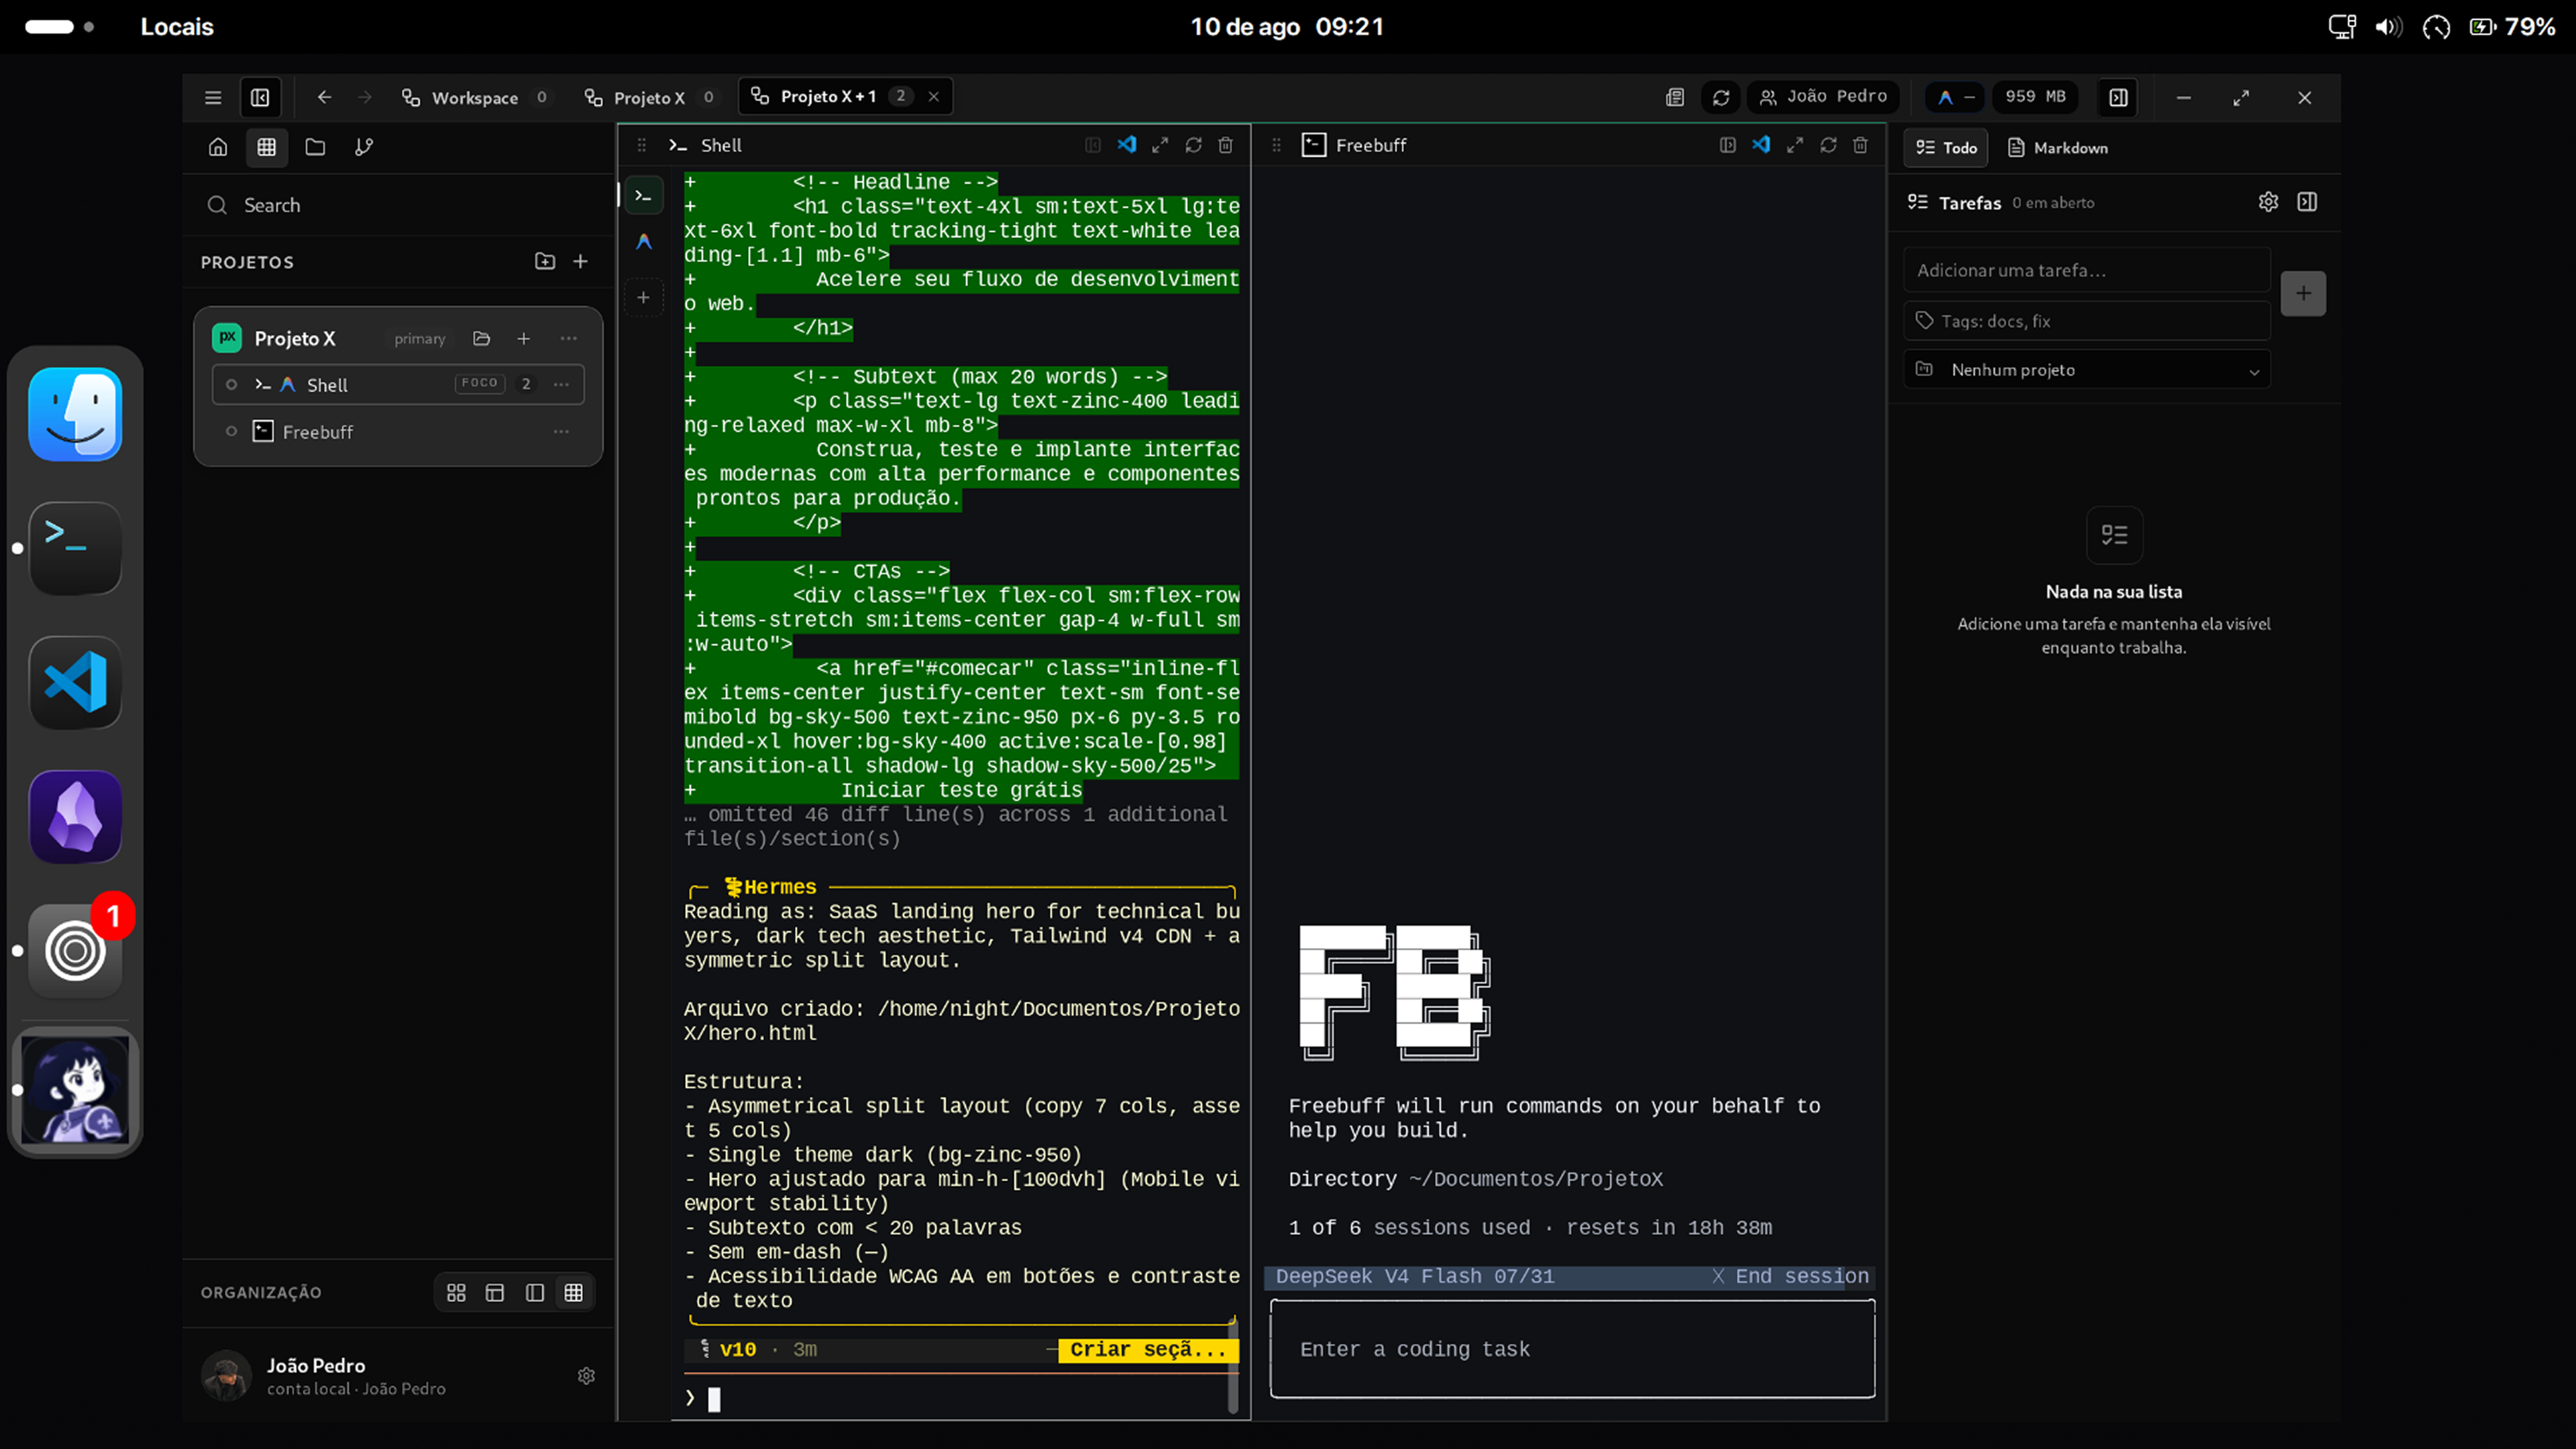Open the hamburger menu in the title bar
The height and width of the screenshot is (1449, 2576).
(x=213, y=97)
